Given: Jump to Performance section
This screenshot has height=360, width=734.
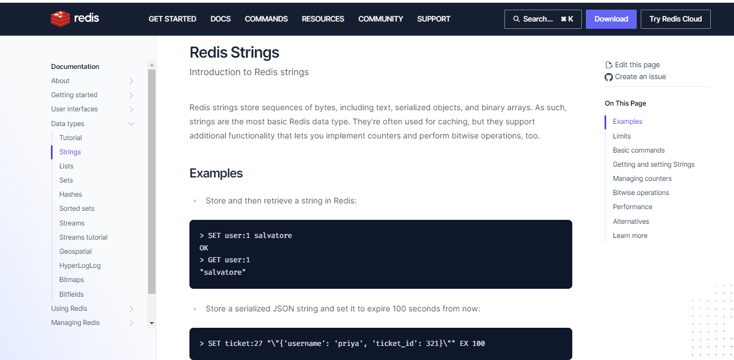Looking at the screenshot, I should pos(633,207).
